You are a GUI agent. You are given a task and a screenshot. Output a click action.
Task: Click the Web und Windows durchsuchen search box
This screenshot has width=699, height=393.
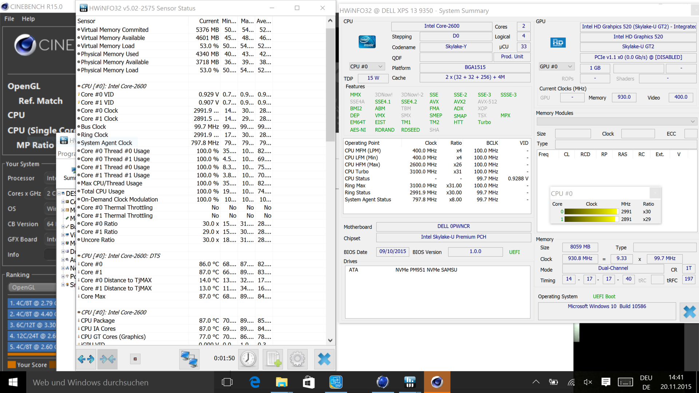(x=120, y=382)
